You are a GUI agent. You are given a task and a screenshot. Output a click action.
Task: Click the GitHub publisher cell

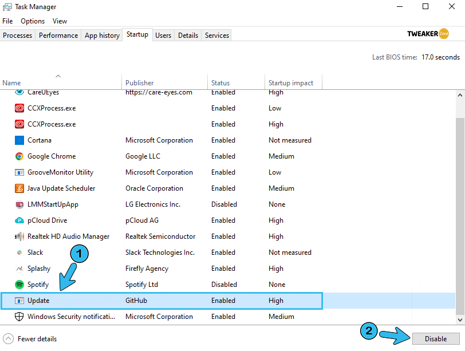point(136,300)
